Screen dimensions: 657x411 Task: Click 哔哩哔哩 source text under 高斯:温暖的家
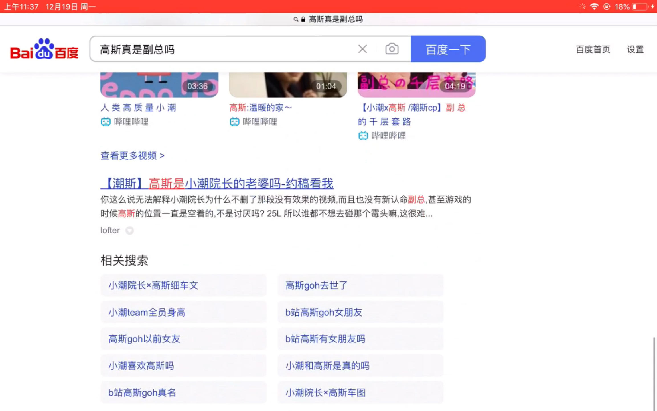coord(260,122)
